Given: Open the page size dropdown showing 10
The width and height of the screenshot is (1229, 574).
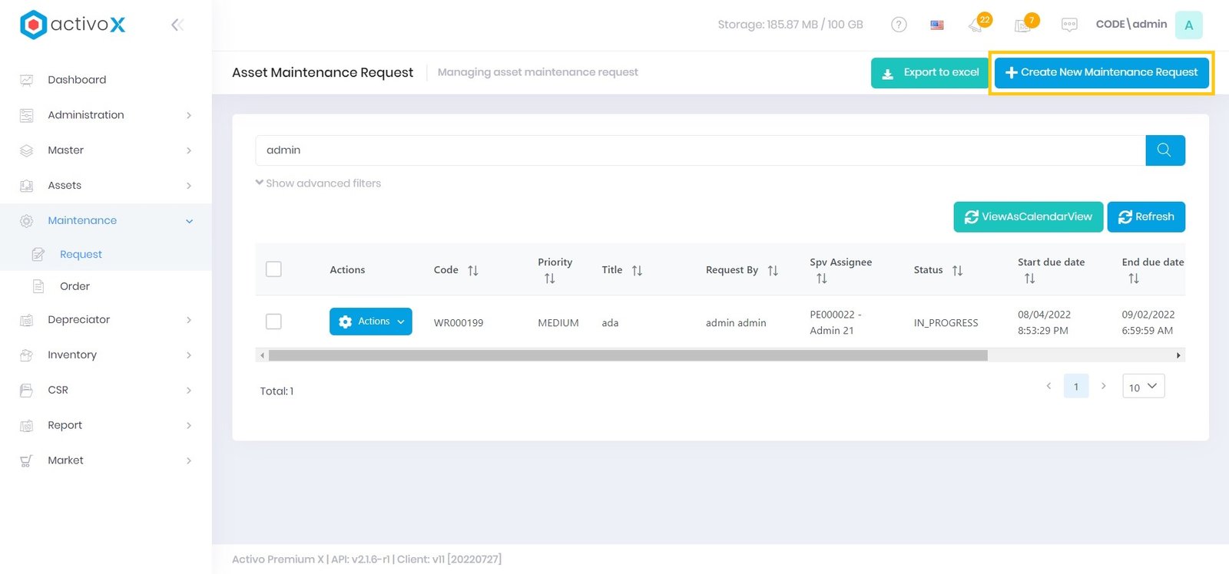Looking at the screenshot, I should (1143, 387).
